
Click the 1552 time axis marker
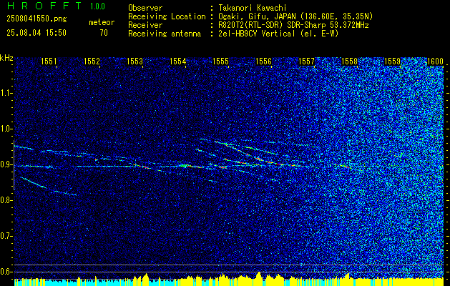[92, 61]
